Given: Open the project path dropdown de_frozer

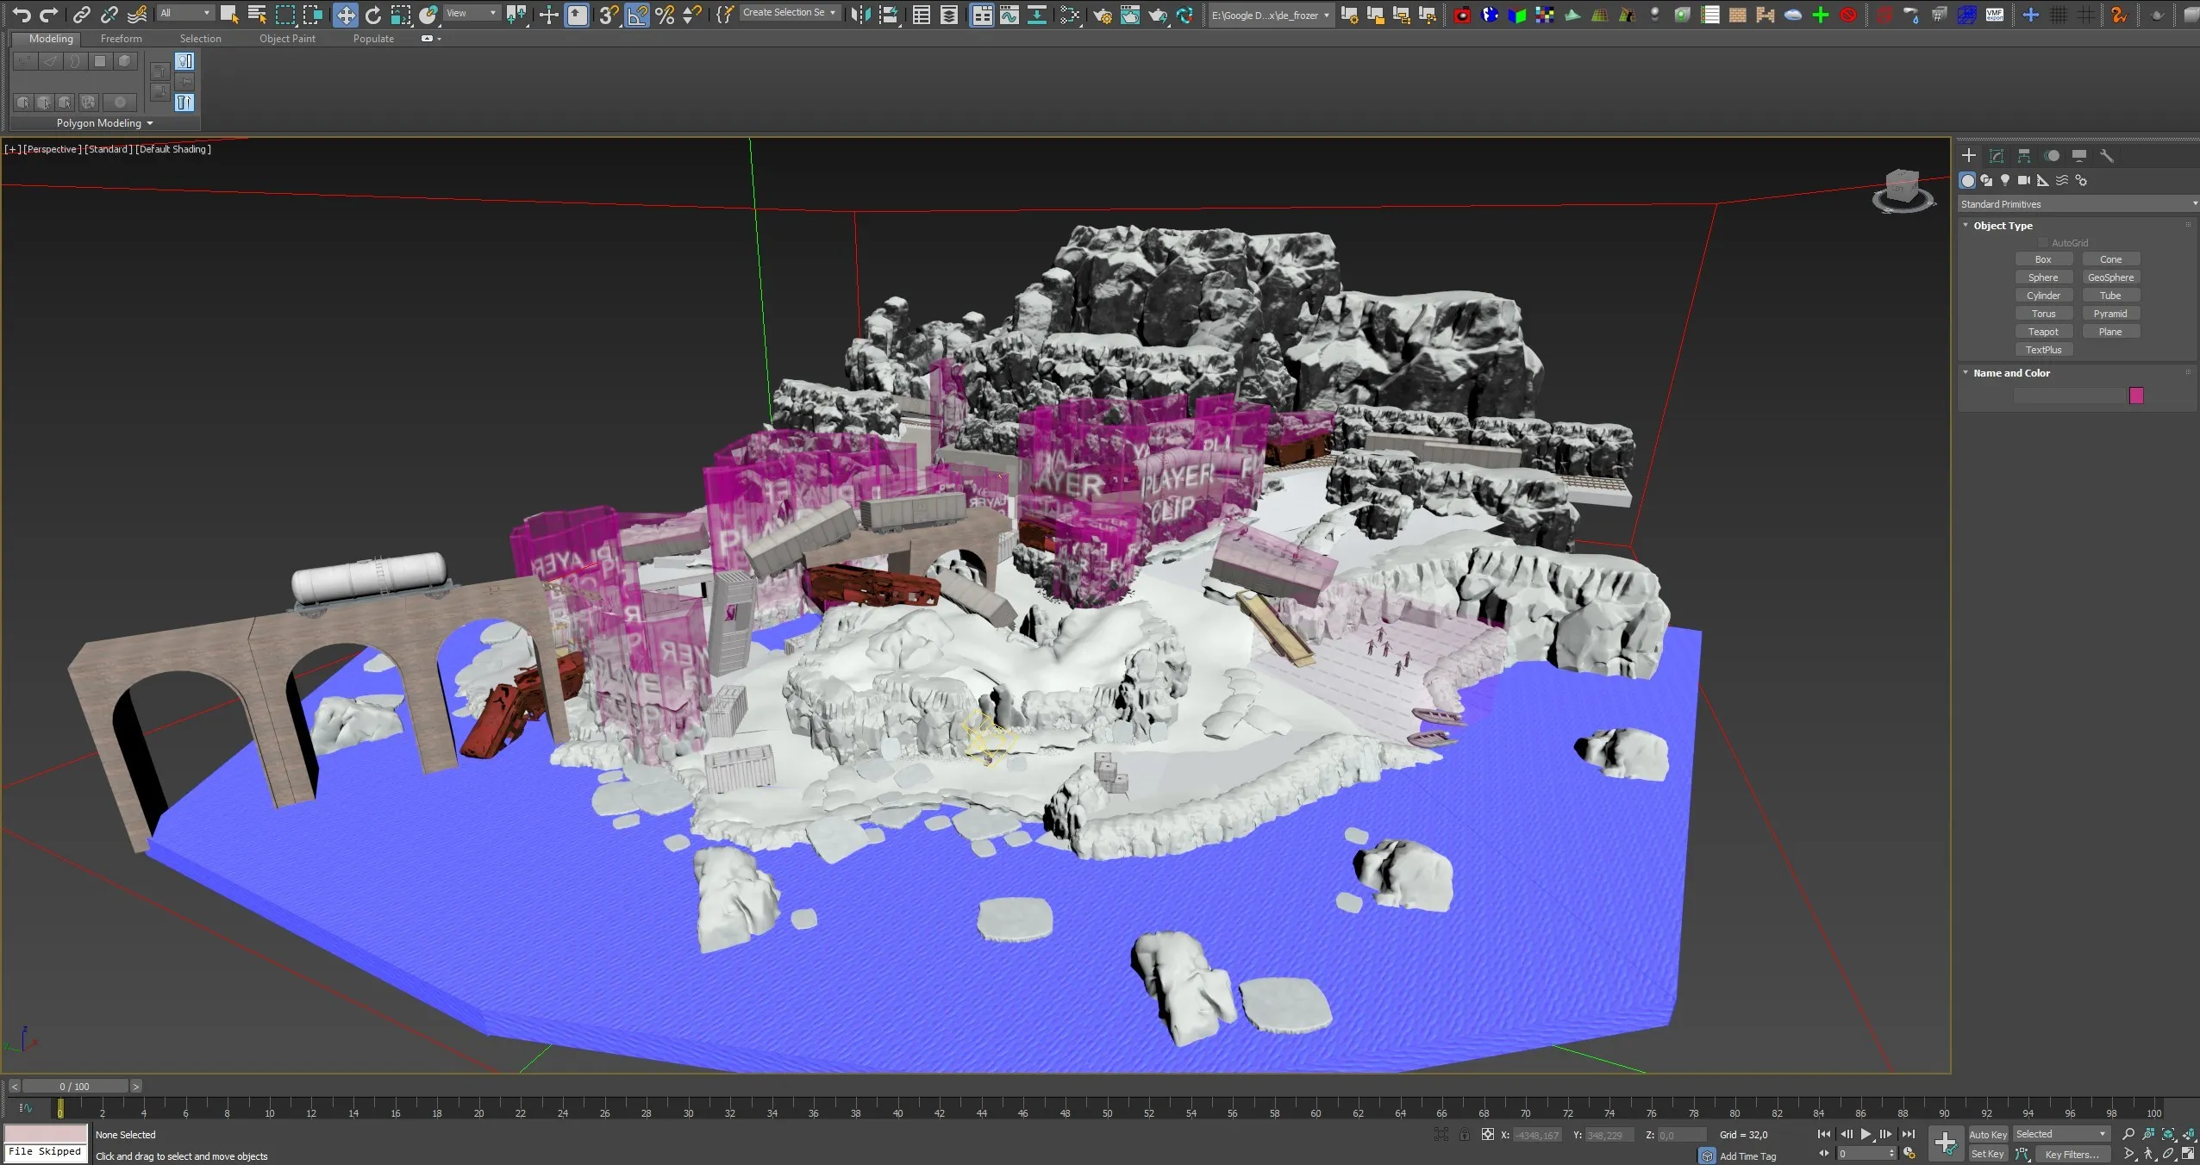Looking at the screenshot, I should pyautogui.click(x=1271, y=16).
